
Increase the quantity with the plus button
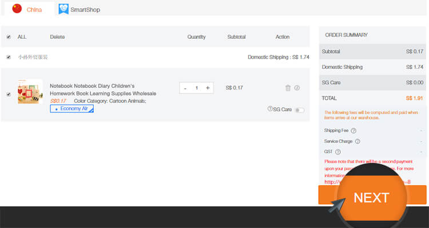pyautogui.click(x=208, y=88)
